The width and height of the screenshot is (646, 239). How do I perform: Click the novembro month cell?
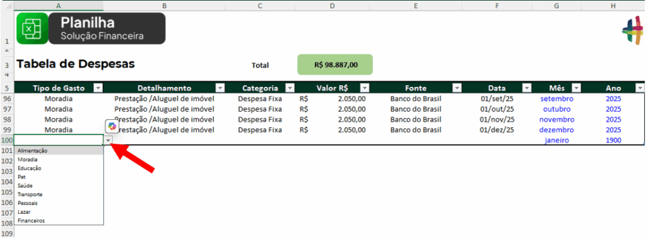click(x=556, y=120)
